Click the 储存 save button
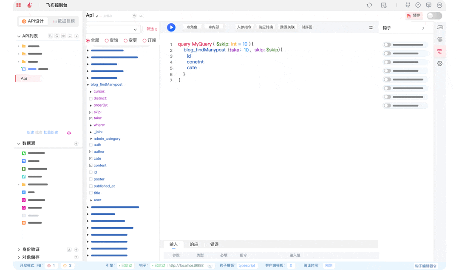This screenshot has width=459, height=270. click(414, 16)
